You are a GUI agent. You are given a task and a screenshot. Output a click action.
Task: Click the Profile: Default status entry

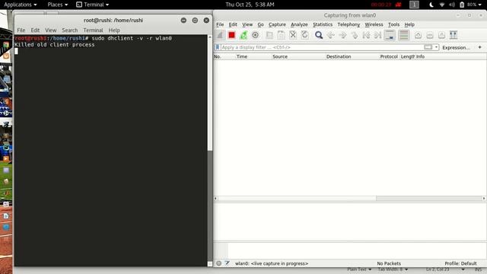[x=460, y=263]
